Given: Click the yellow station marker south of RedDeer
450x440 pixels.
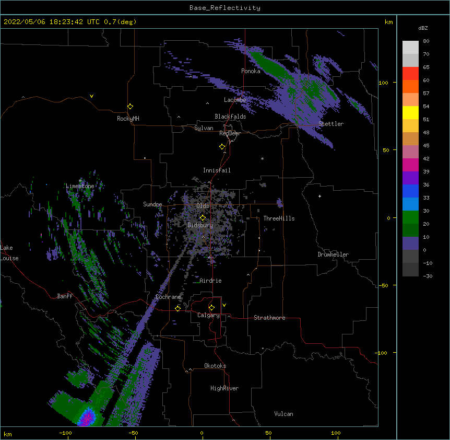Looking at the screenshot, I should coord(222,147).
